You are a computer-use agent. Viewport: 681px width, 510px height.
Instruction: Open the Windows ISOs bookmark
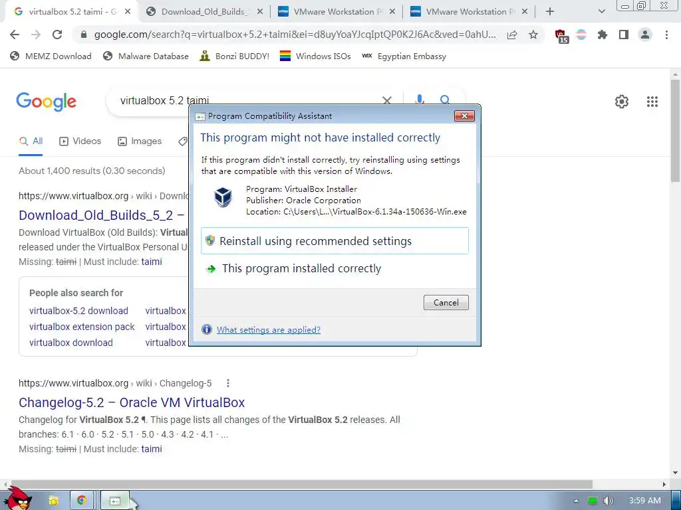pyautogui.click(x=315, y=56)
